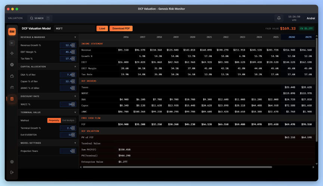Click the horizontal scrollbar under the table
This screenshot has height=186, width=323.
click(177, 167)
